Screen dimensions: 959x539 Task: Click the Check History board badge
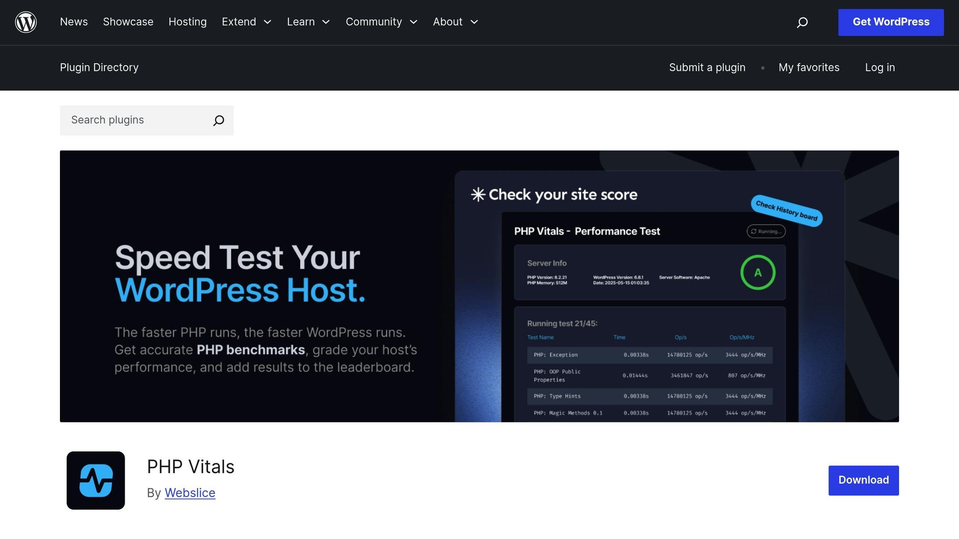point(786,211)
